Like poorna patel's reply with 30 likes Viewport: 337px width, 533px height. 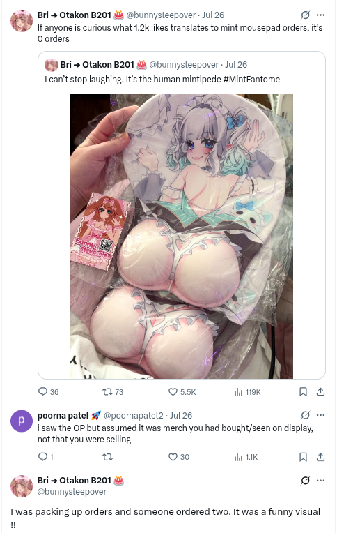tap(179, 457)
